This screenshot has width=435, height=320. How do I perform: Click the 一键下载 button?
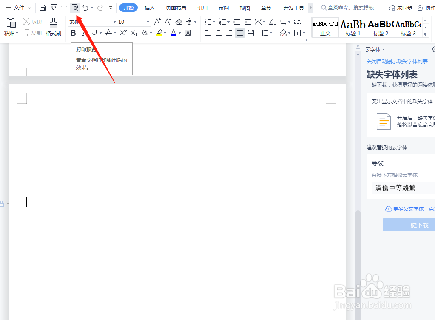click(x=409, y=225)
